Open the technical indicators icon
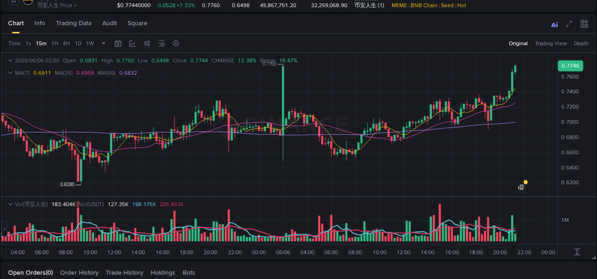The height and width of the screenshot is (279, 597). click(x=161, y=43)
